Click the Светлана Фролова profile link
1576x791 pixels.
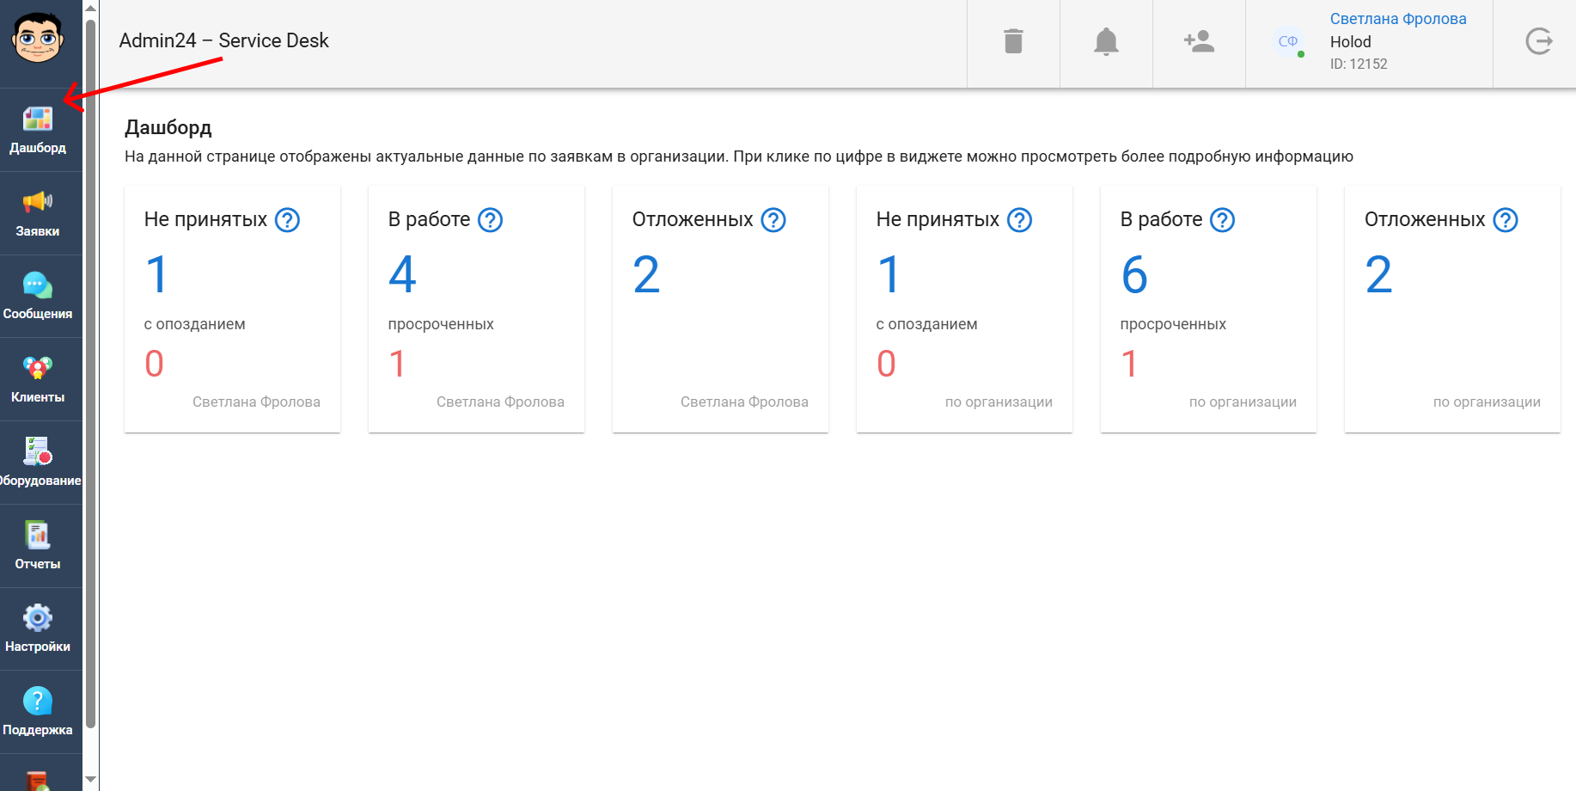(x=1397, y=19)
